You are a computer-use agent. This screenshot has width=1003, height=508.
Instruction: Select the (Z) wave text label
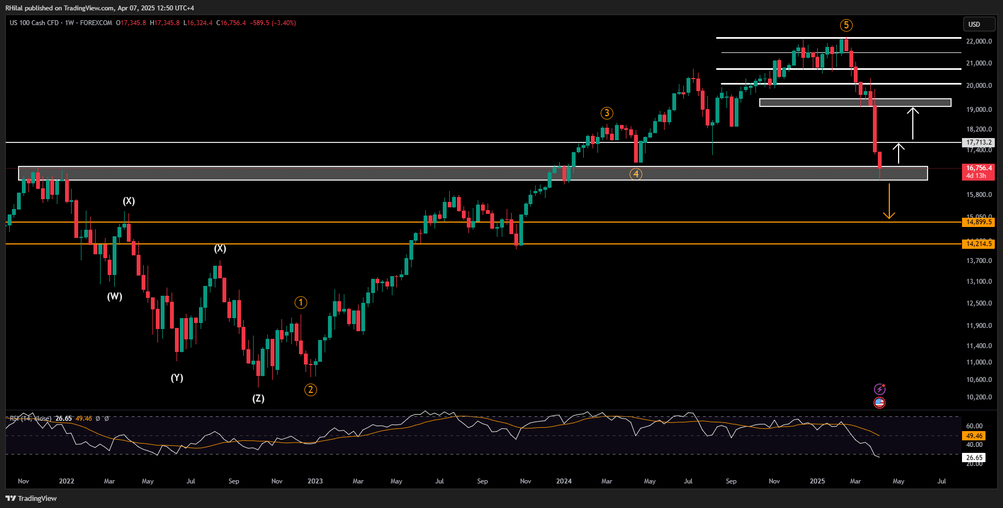click(x=259, y=398)
